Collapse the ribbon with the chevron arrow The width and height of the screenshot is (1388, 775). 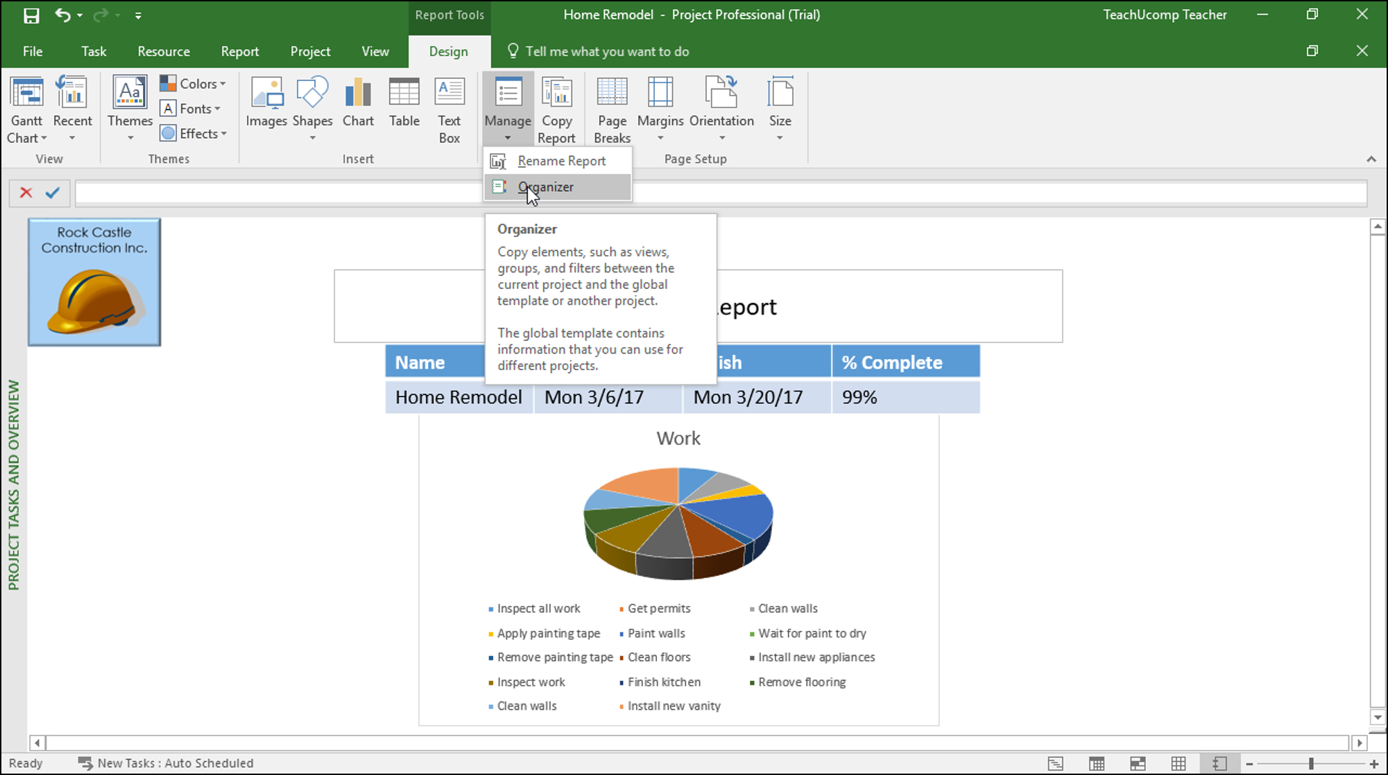point(1371,159)
